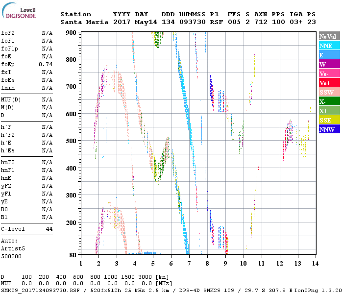Click the B0 parameter label
Screen dimensions: 343x294
coord(4,210)
